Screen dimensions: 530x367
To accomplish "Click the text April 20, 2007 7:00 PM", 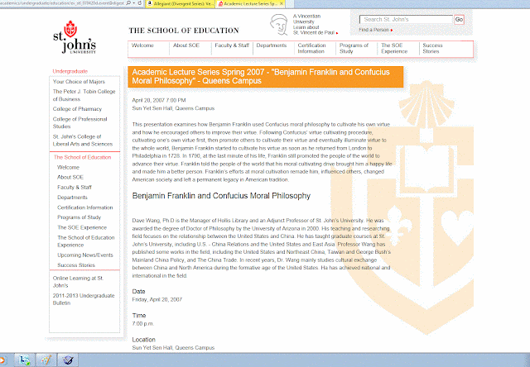I will click(x=159, y=101).
